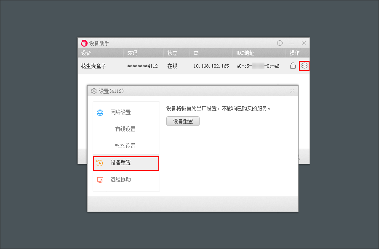Select 设备重置 in sidebar
379x249 pixels.
point(126,163)
